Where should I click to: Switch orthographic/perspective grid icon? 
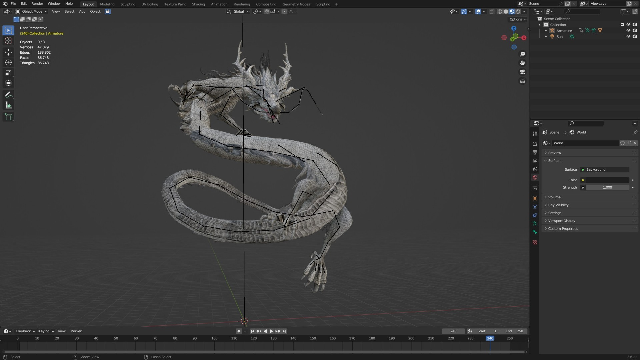click(522, 81)
